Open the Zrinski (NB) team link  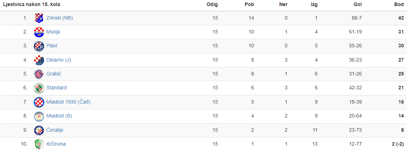point(60,18)
